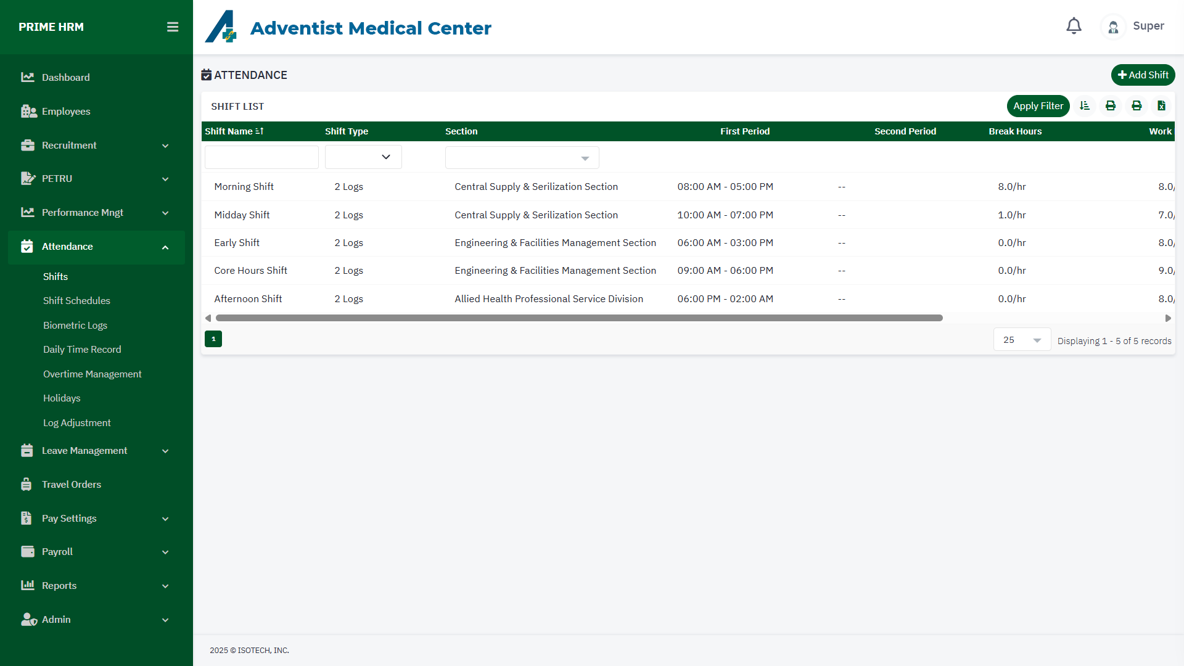Screen dimensions: 1184x666
Task: Click the Add Shift button
Action: pyautogui.click(x=1143, y=75)
